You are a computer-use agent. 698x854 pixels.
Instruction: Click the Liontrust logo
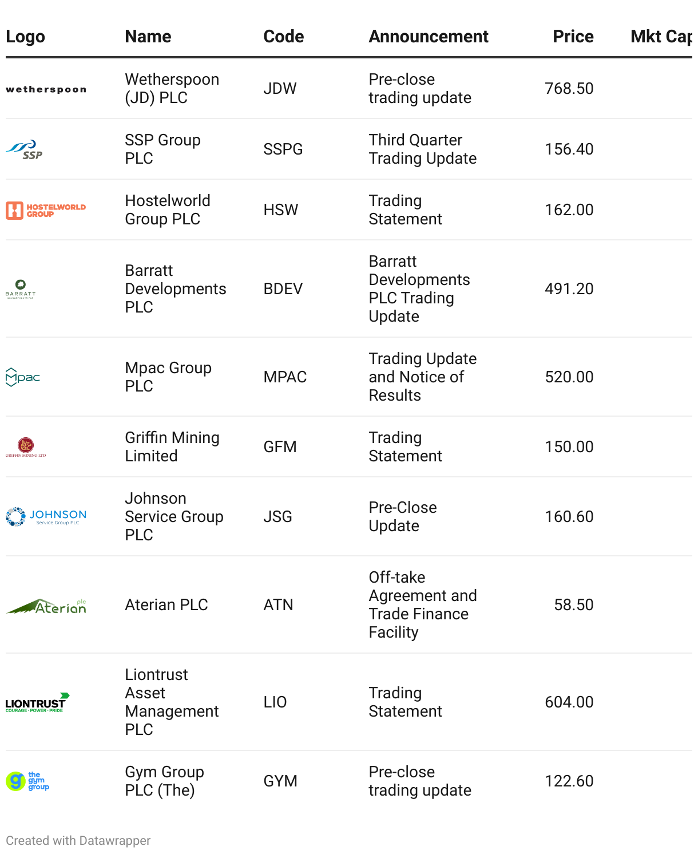pos(38,702)
